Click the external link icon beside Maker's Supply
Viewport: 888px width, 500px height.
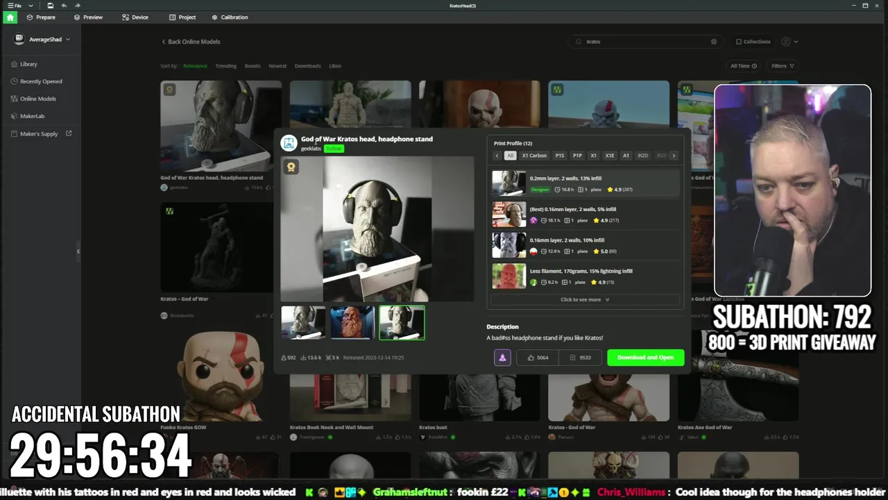coord(69,133)
